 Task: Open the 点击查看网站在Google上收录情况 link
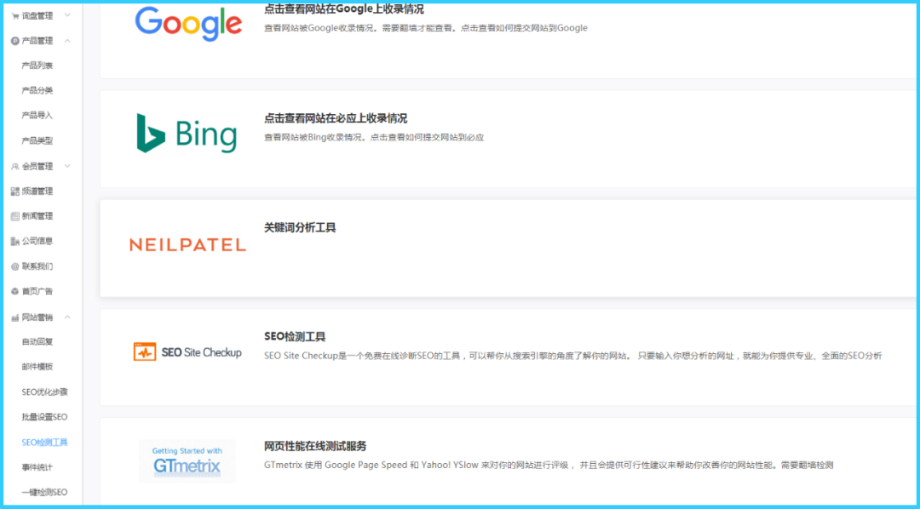click(x=344, y=9)
